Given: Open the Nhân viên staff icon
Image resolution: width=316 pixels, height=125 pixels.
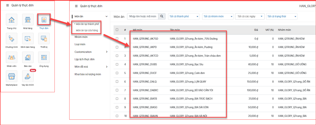Looking at the screenshot, I should point(11,57).
